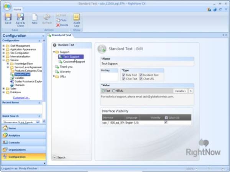The image size is (230, 172).
Task: Click the Home navigation button
Action: (23, 128)
